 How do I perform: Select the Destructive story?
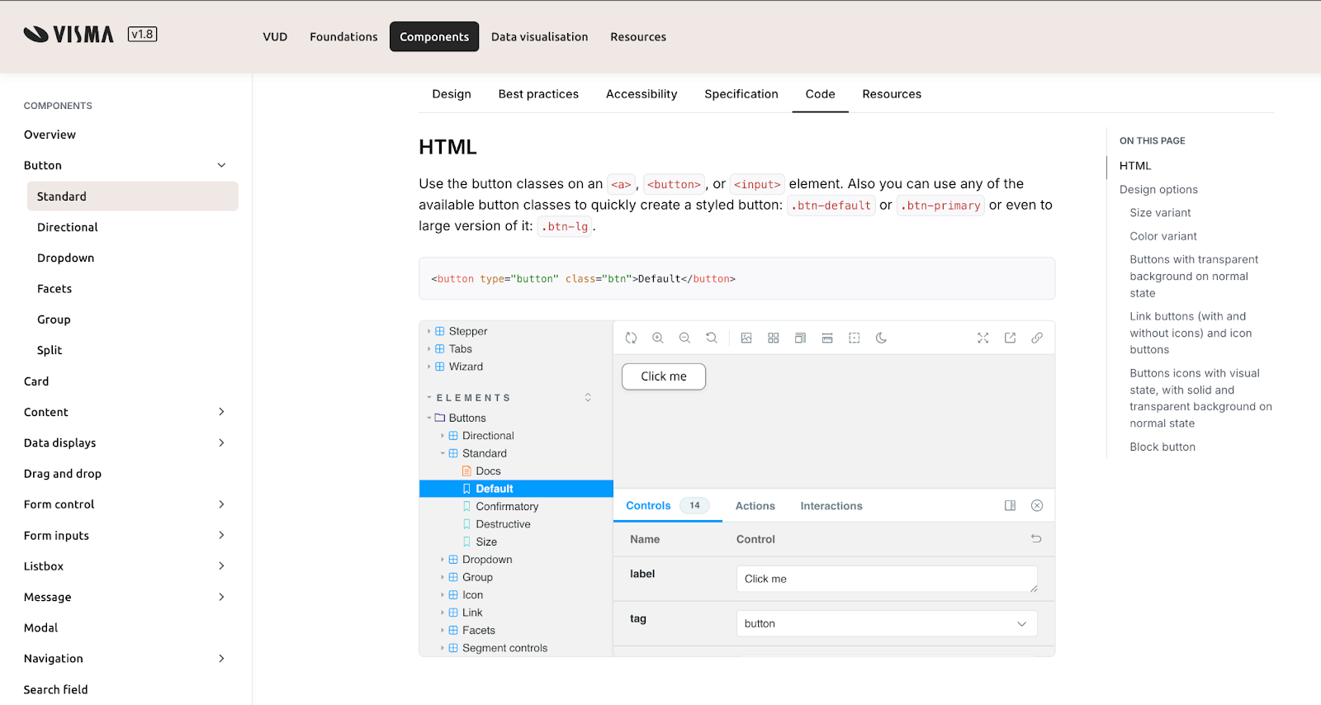tap(503, 524)
